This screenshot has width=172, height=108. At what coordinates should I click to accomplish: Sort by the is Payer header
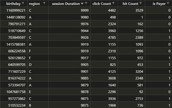tap(159, 4)
